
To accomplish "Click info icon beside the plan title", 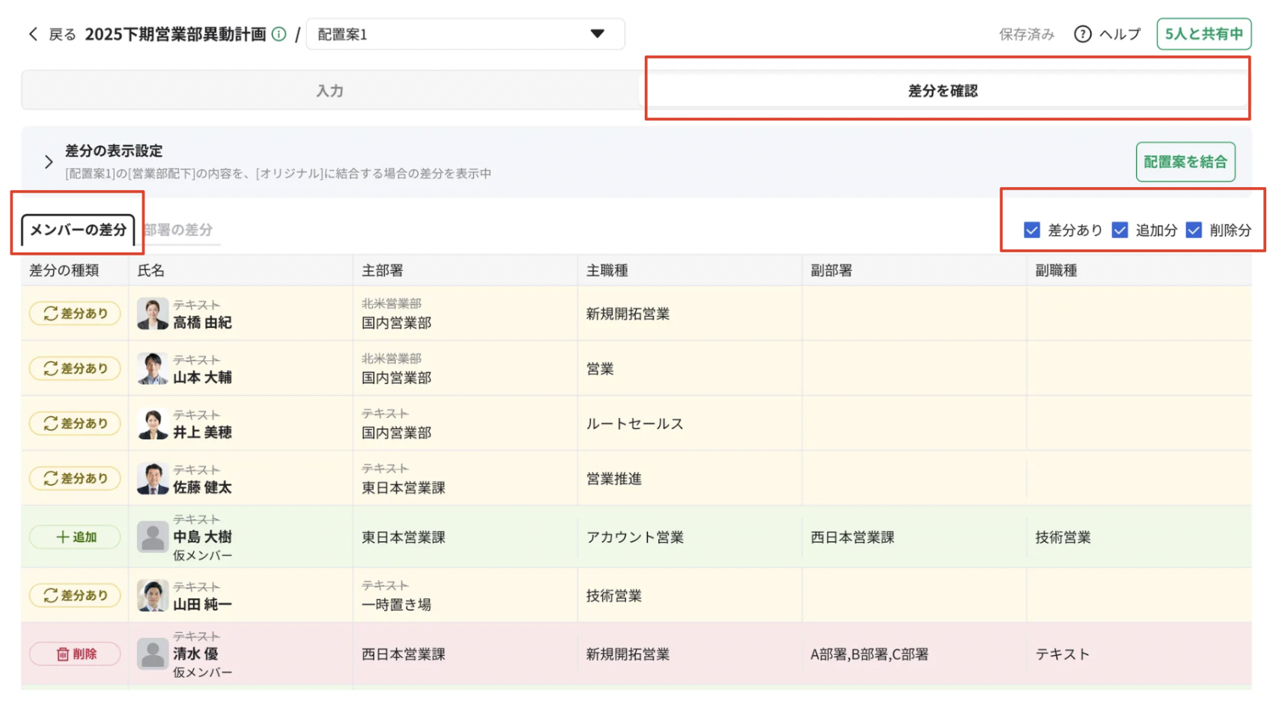I will pos(279,34).
